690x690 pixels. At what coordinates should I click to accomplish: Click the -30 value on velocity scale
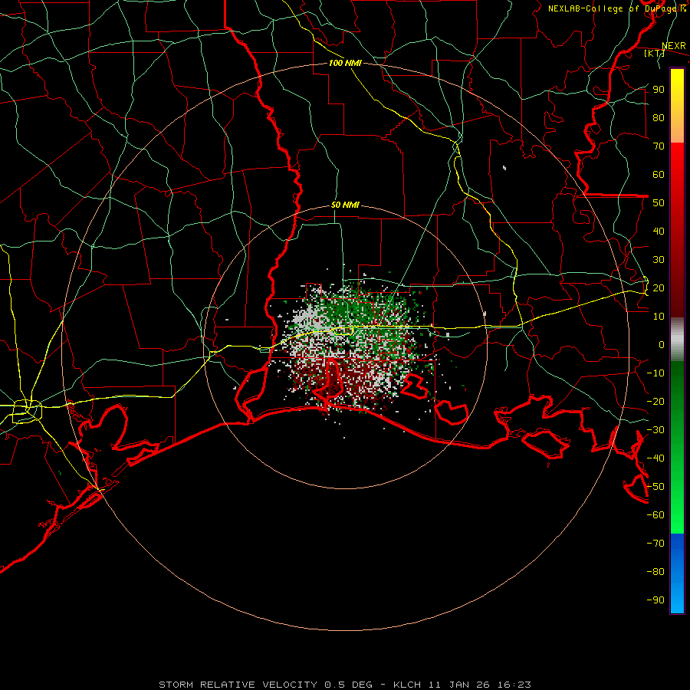point(655,430)
